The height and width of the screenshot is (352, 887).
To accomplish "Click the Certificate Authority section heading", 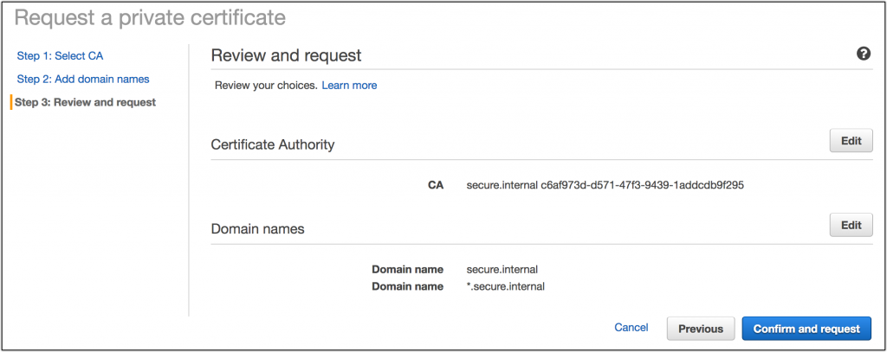I will coord(273,144).
